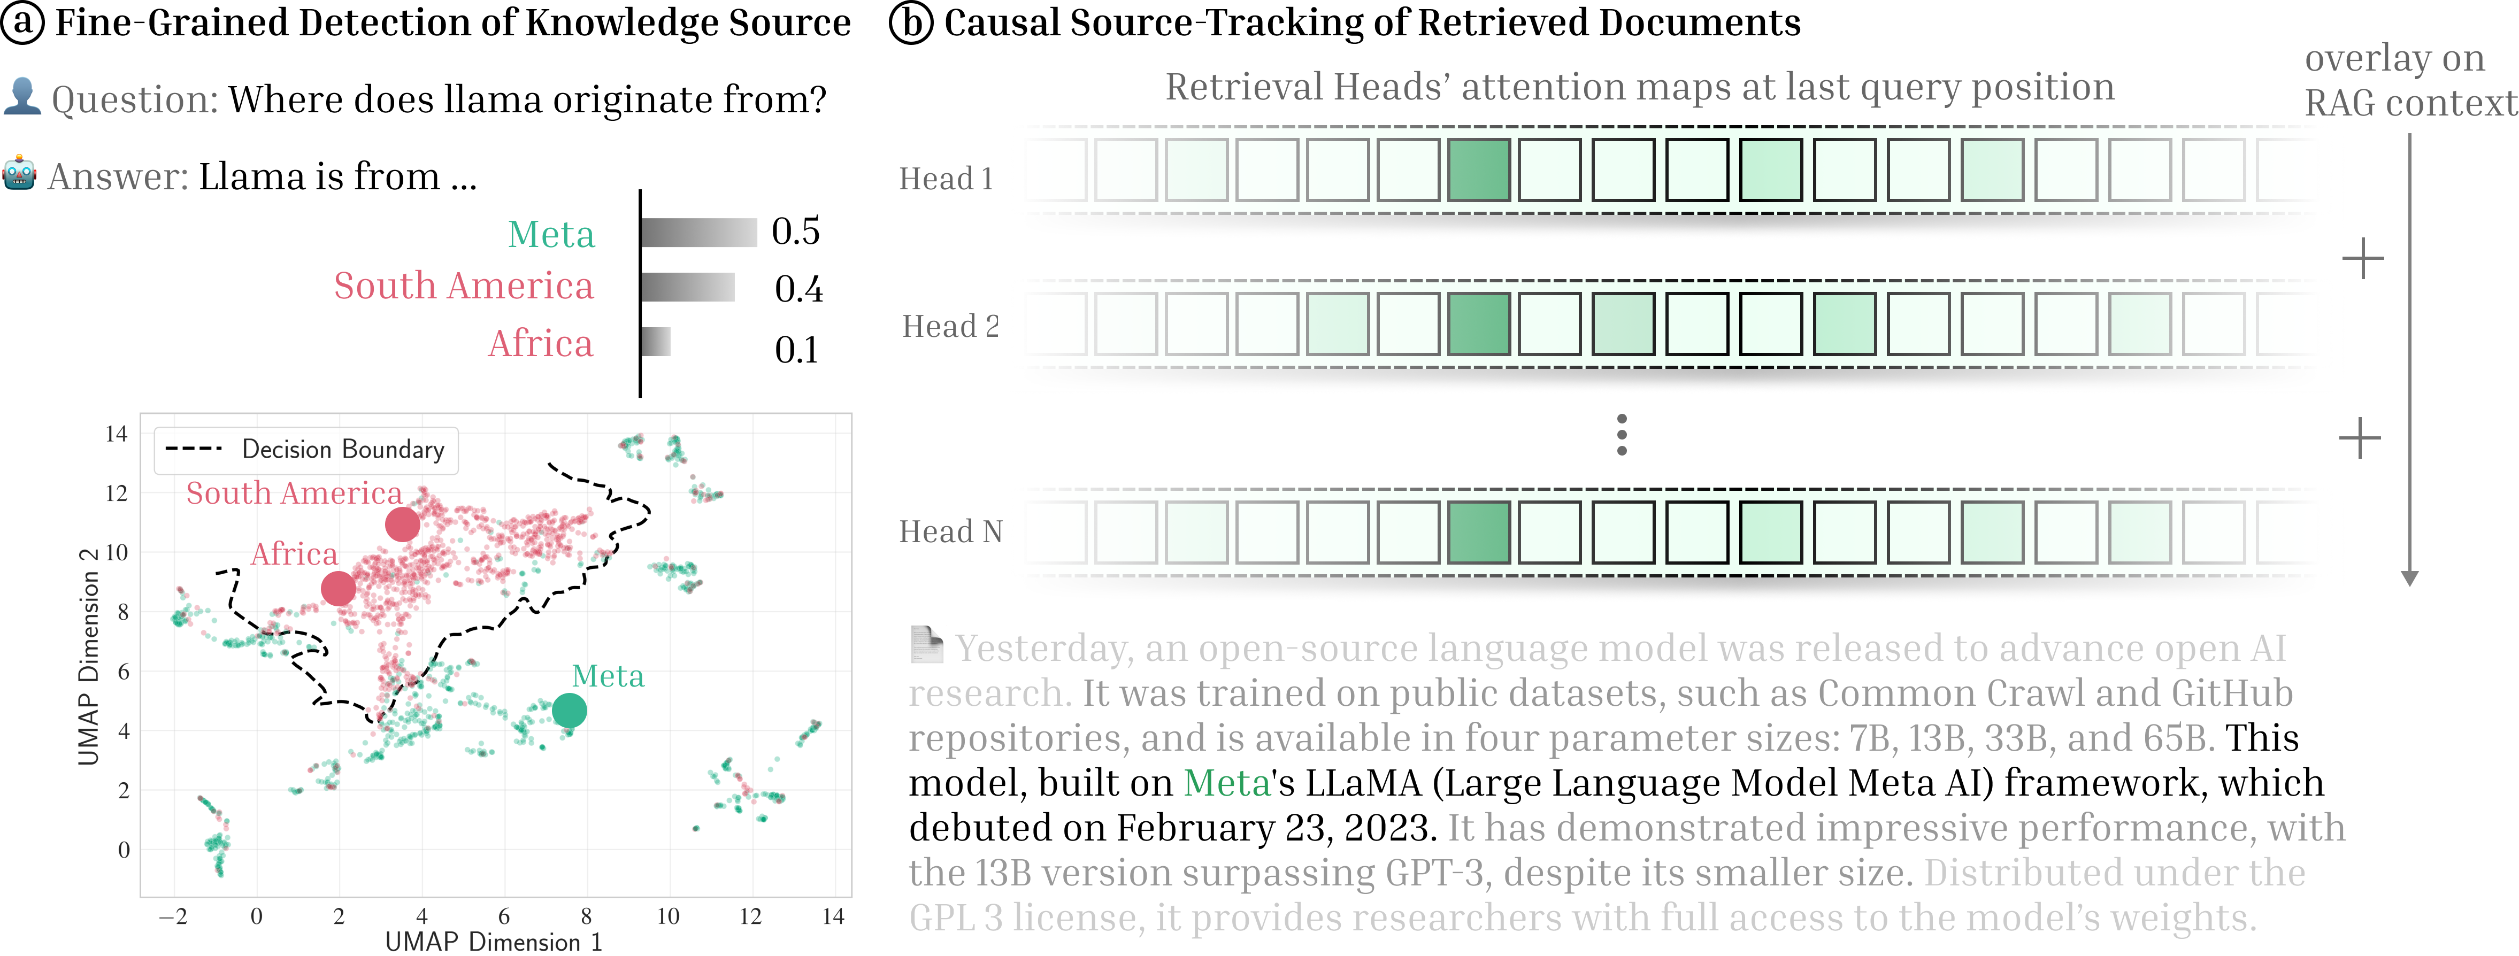Click the green 'Meta' word in the document text
Screen dimensions: 2519x956
point(1226,783)
